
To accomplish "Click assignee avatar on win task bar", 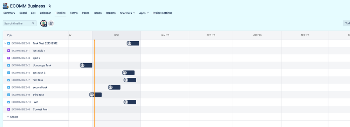I will click(x=126, y=102).
